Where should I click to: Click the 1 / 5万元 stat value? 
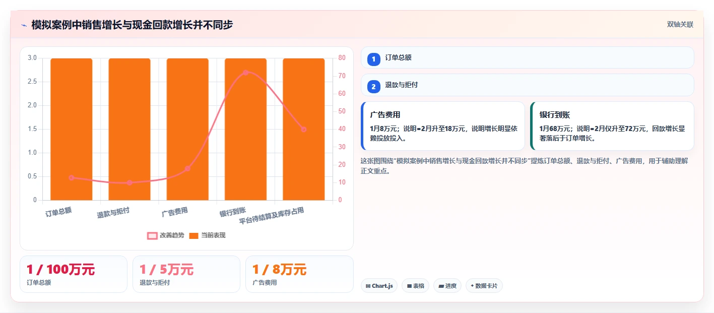pyautogui.click(x=166, y=270)
